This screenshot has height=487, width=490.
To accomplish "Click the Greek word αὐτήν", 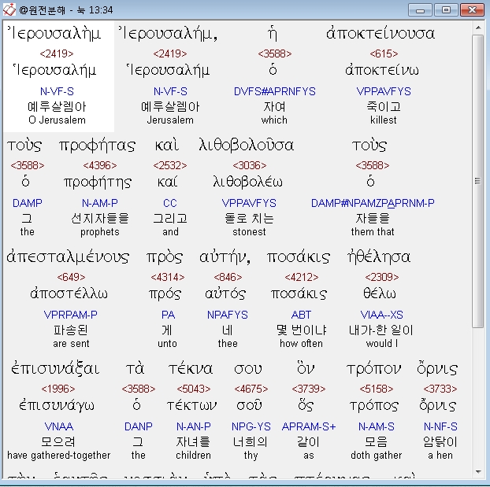I will coord(225,257).
